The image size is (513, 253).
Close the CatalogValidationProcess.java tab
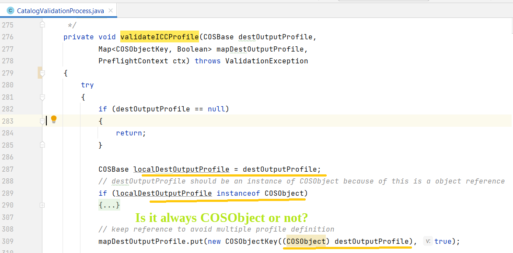coord(111,11)
